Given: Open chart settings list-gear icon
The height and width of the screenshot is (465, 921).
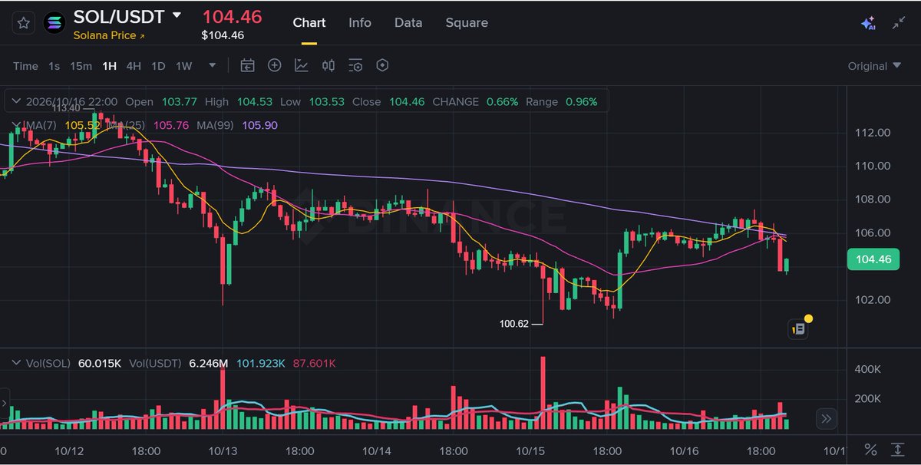Looking at the screenshot, I should (355, 66).
